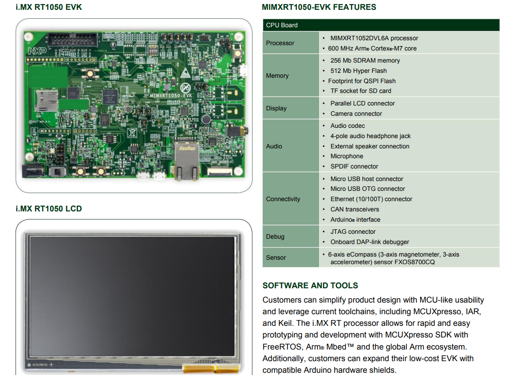This screenshot has width=514, height=375.
Task: Click the "i.MX RT1050 EVK" heading
Action: [49, 7]
